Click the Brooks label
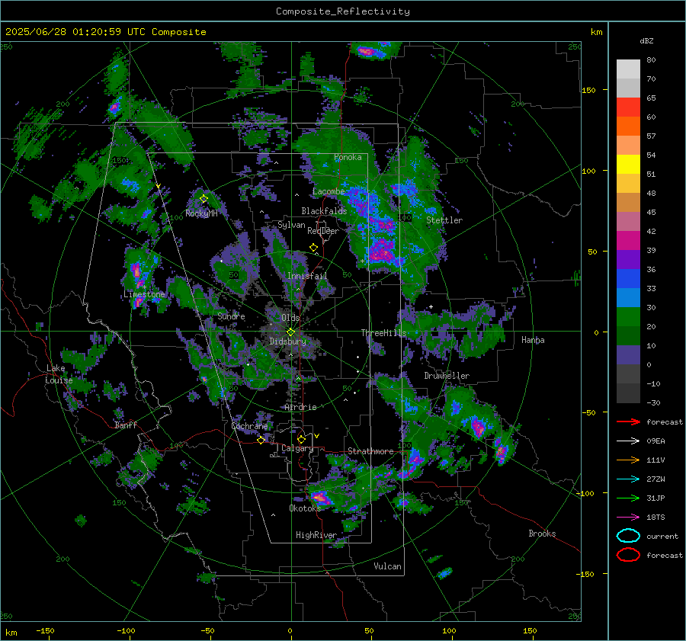Screen dimensions: 686x641 (542, 534)
